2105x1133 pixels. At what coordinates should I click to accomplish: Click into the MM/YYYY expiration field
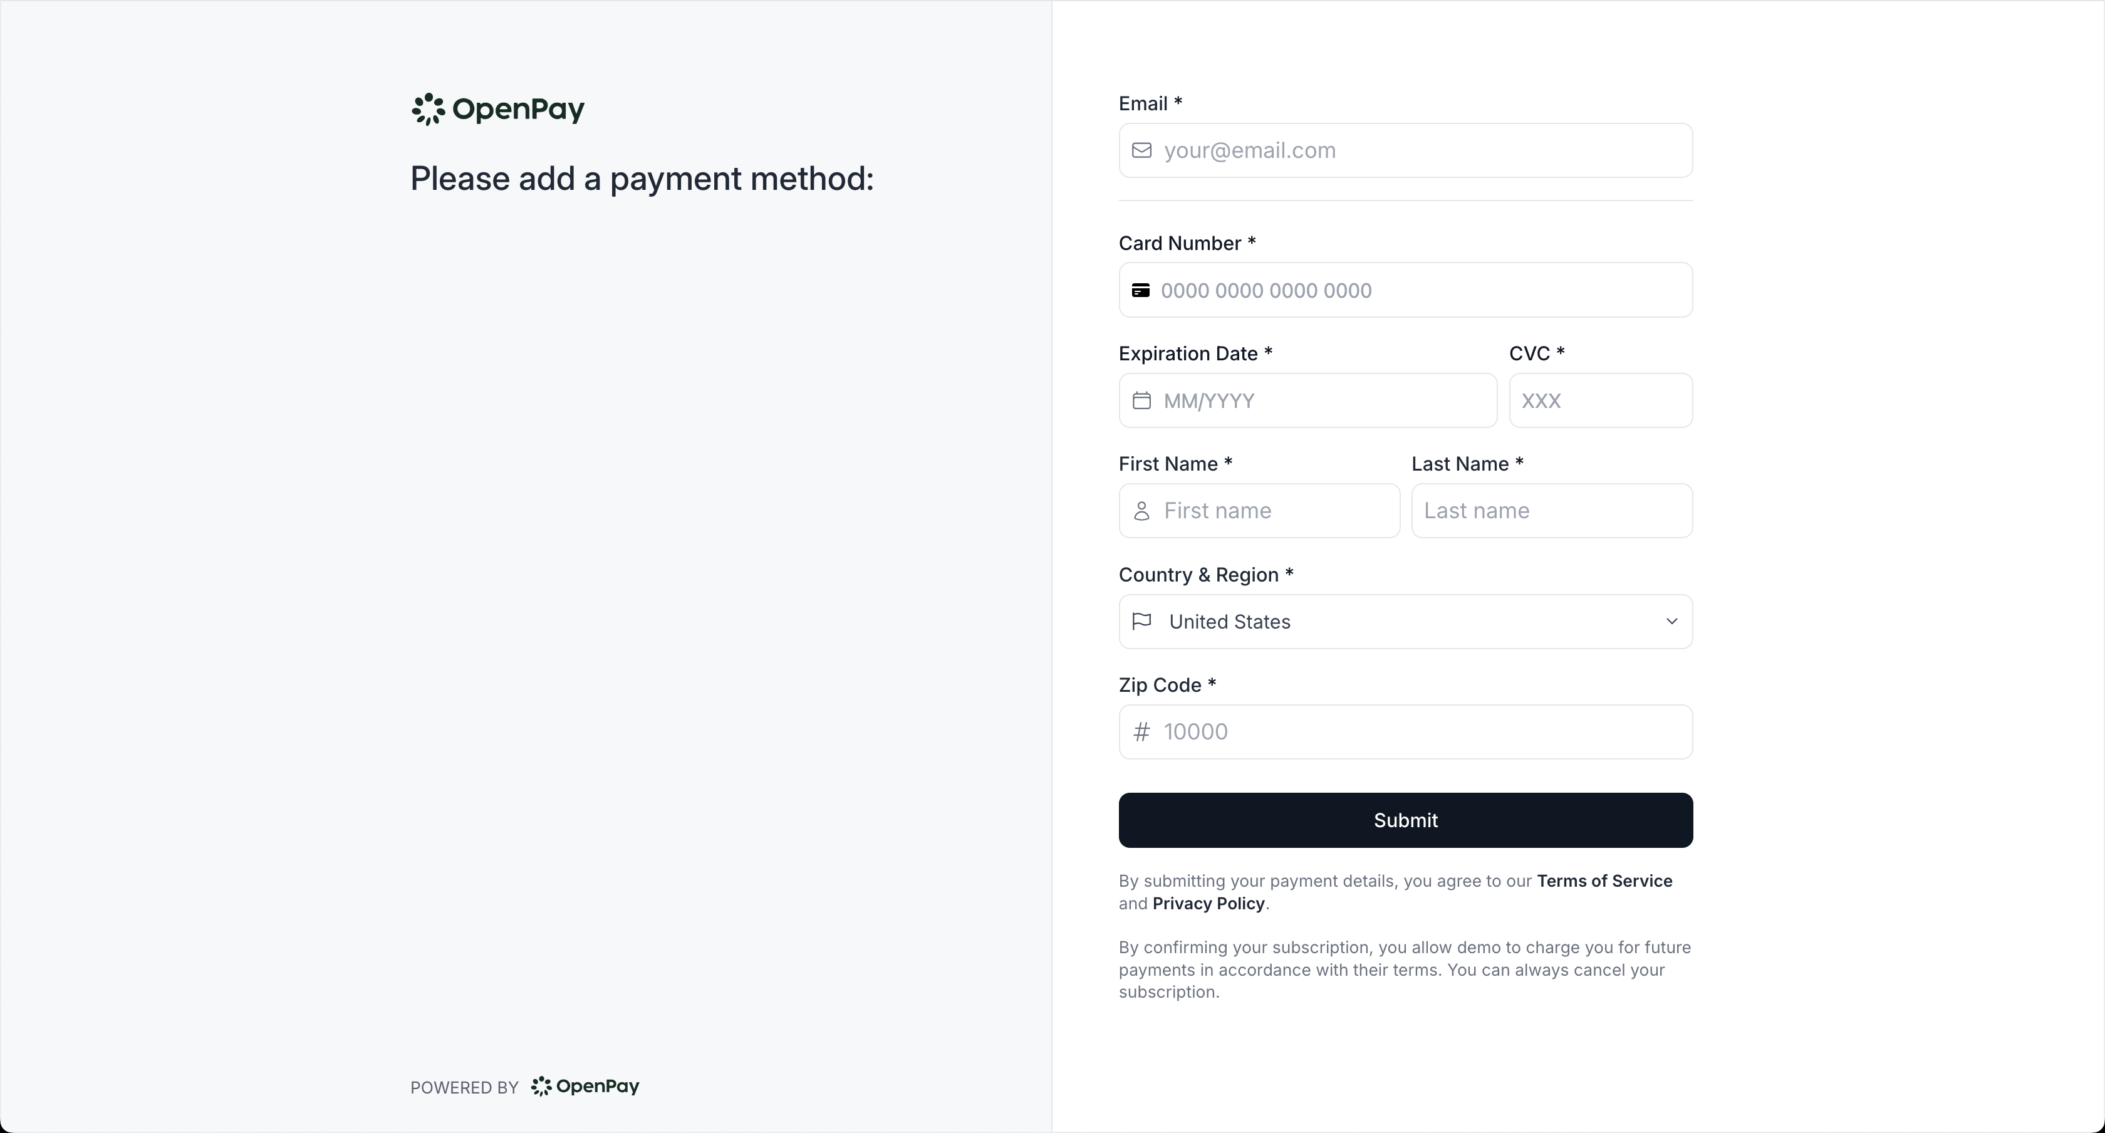click(1324, 400)
